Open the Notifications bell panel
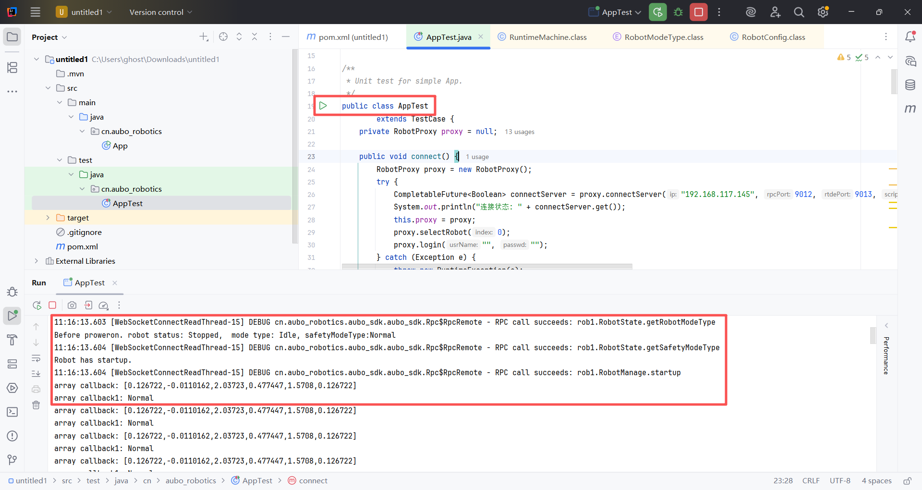This screenshot has height=490, width=922. 910,37
